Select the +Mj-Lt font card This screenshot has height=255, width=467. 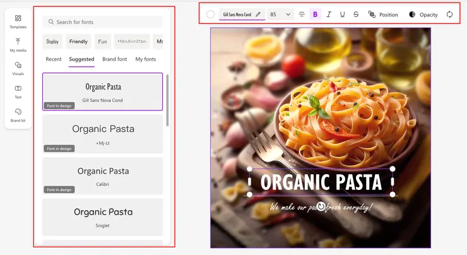(102, 134)
